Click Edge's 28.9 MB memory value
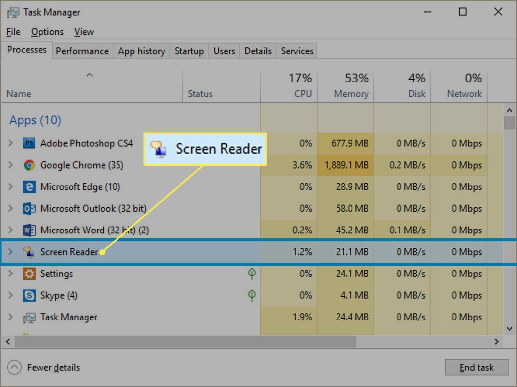This screenshot has height=387, width=517. (352, 187)
